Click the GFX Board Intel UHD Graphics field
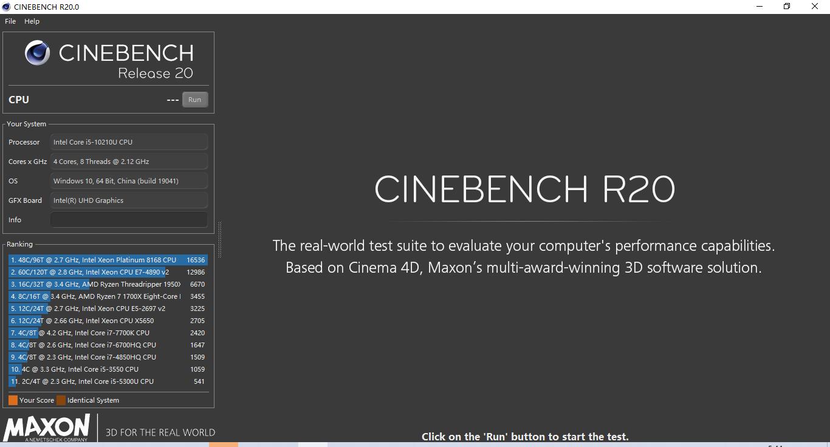 click(x=129, y=200)
